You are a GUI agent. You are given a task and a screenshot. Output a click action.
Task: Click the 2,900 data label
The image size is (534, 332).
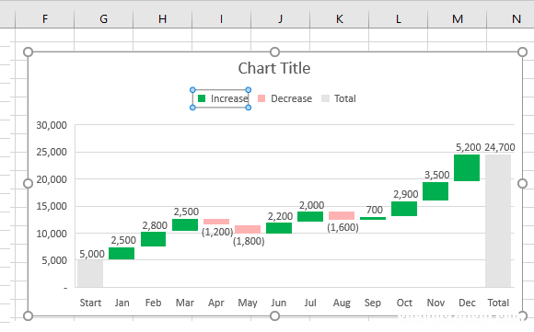click(x=406, y=194)
